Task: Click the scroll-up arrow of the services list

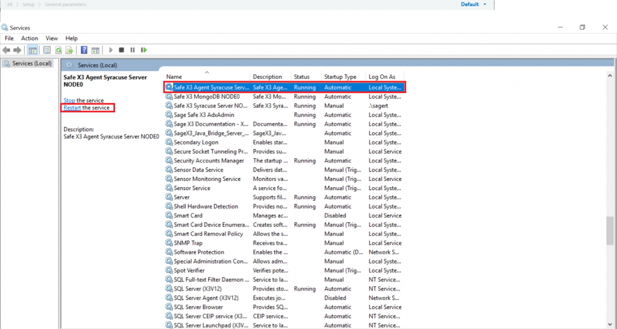Action: pos(610,75)
